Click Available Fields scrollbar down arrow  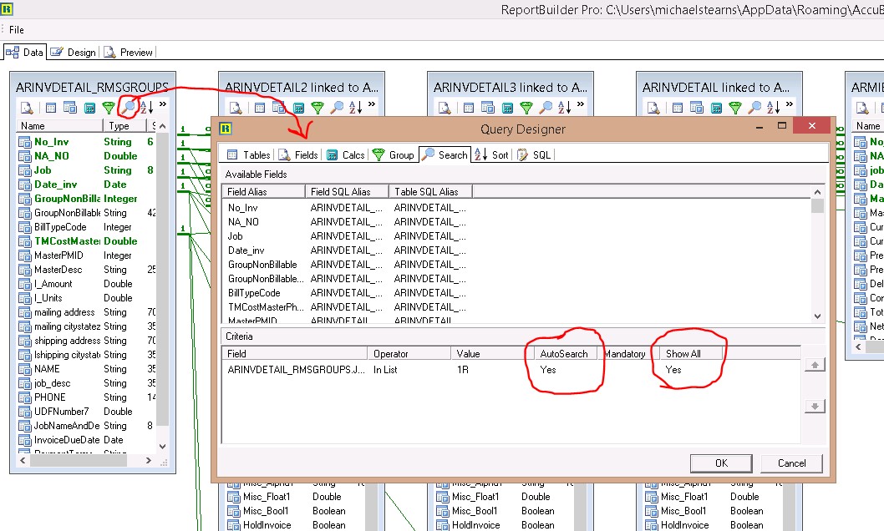tap(817, 316)
